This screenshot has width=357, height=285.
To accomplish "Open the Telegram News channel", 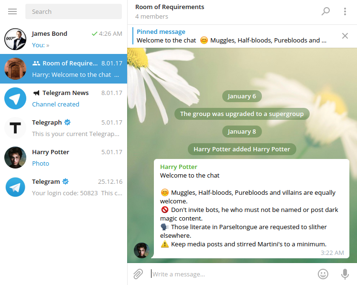I will [x=64, y=98].
